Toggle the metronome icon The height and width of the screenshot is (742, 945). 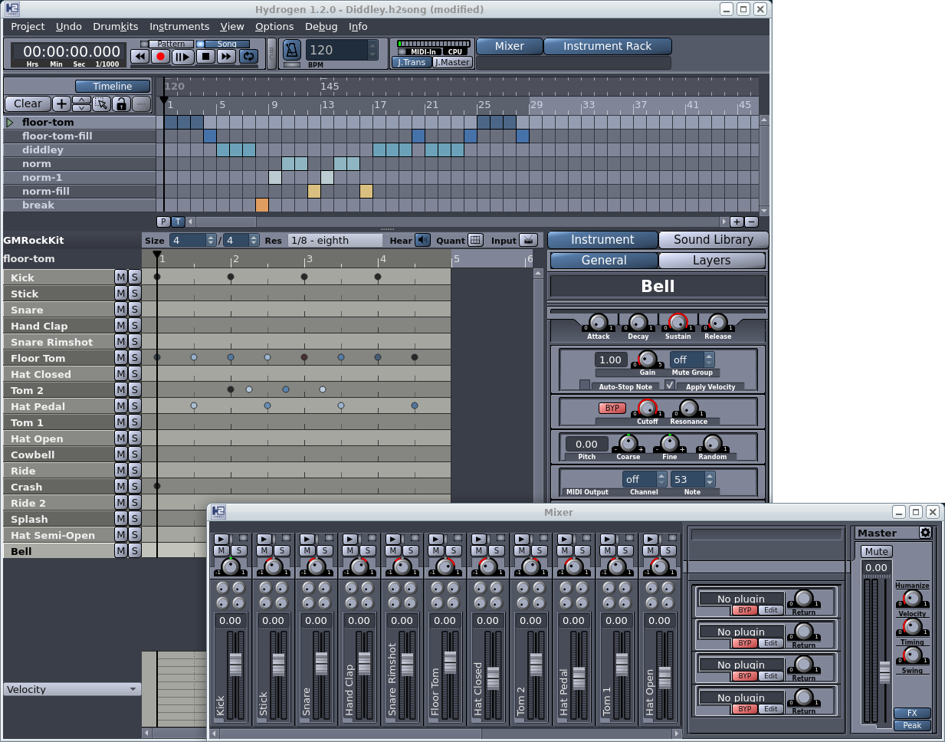pyautogui.click(x=292, y=51)
